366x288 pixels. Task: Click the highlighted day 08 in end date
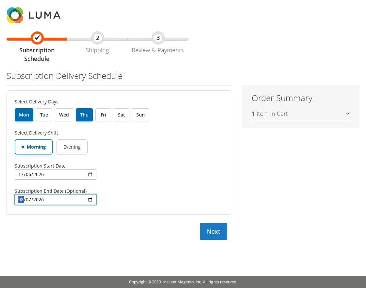pyautogui.click(x=21, y=200)
